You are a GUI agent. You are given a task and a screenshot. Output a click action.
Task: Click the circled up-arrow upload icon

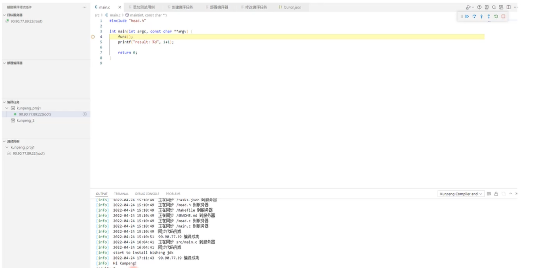[x=479, y=7]
